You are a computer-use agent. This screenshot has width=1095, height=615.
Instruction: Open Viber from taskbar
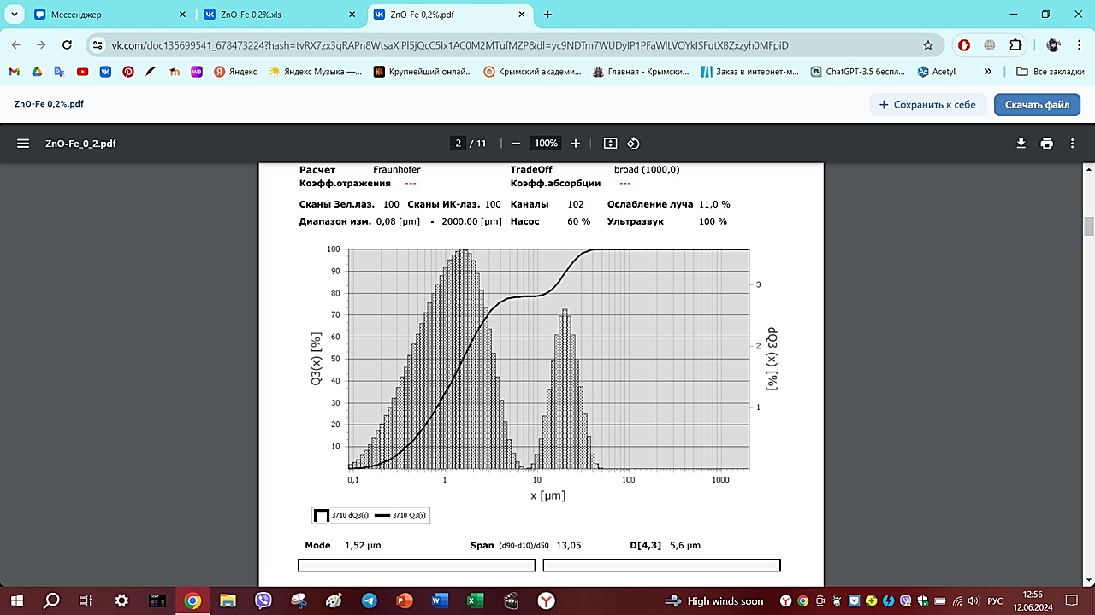[263, 600]
